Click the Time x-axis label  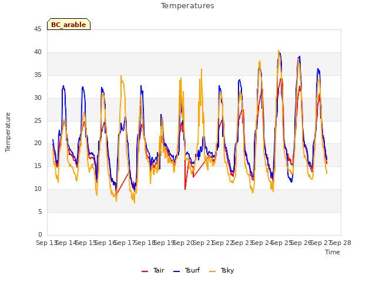(333, 252)
